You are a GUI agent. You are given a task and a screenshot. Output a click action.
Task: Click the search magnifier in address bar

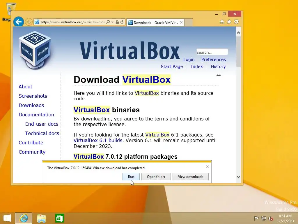[x=108, y=22]
